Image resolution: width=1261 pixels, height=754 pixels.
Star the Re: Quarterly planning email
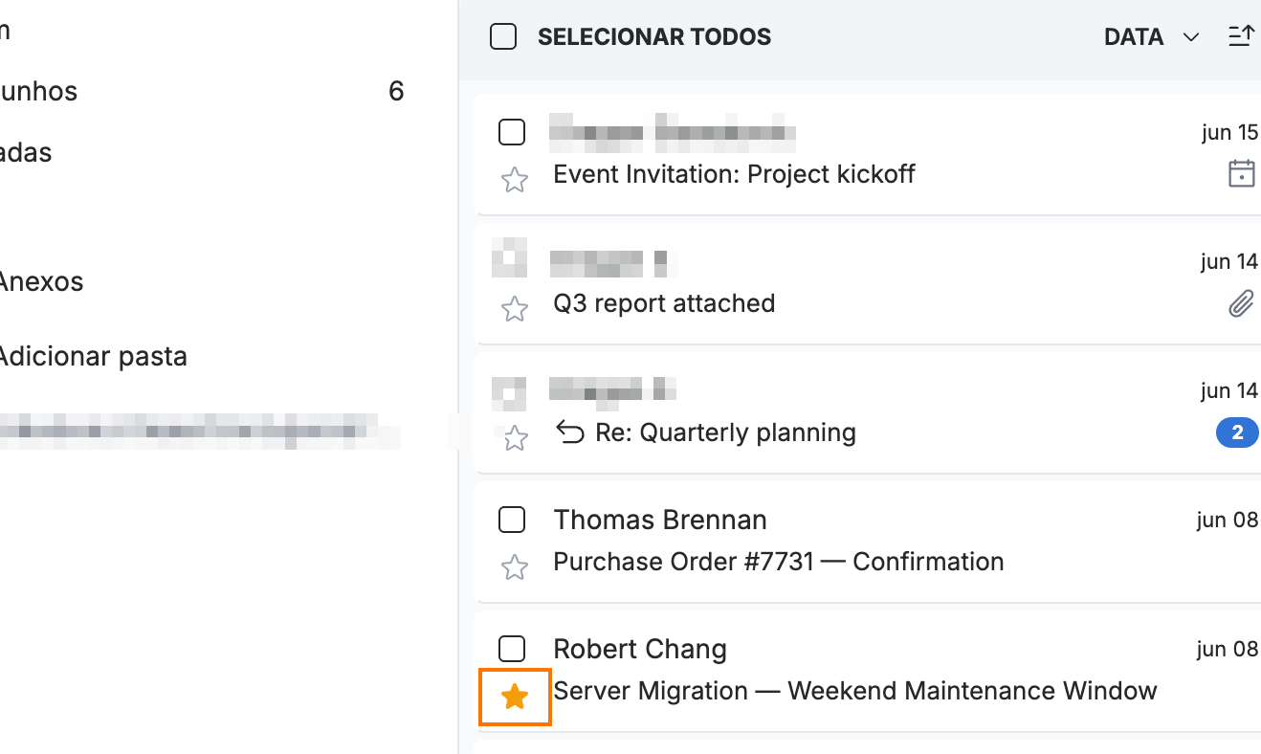pos(515,438)
